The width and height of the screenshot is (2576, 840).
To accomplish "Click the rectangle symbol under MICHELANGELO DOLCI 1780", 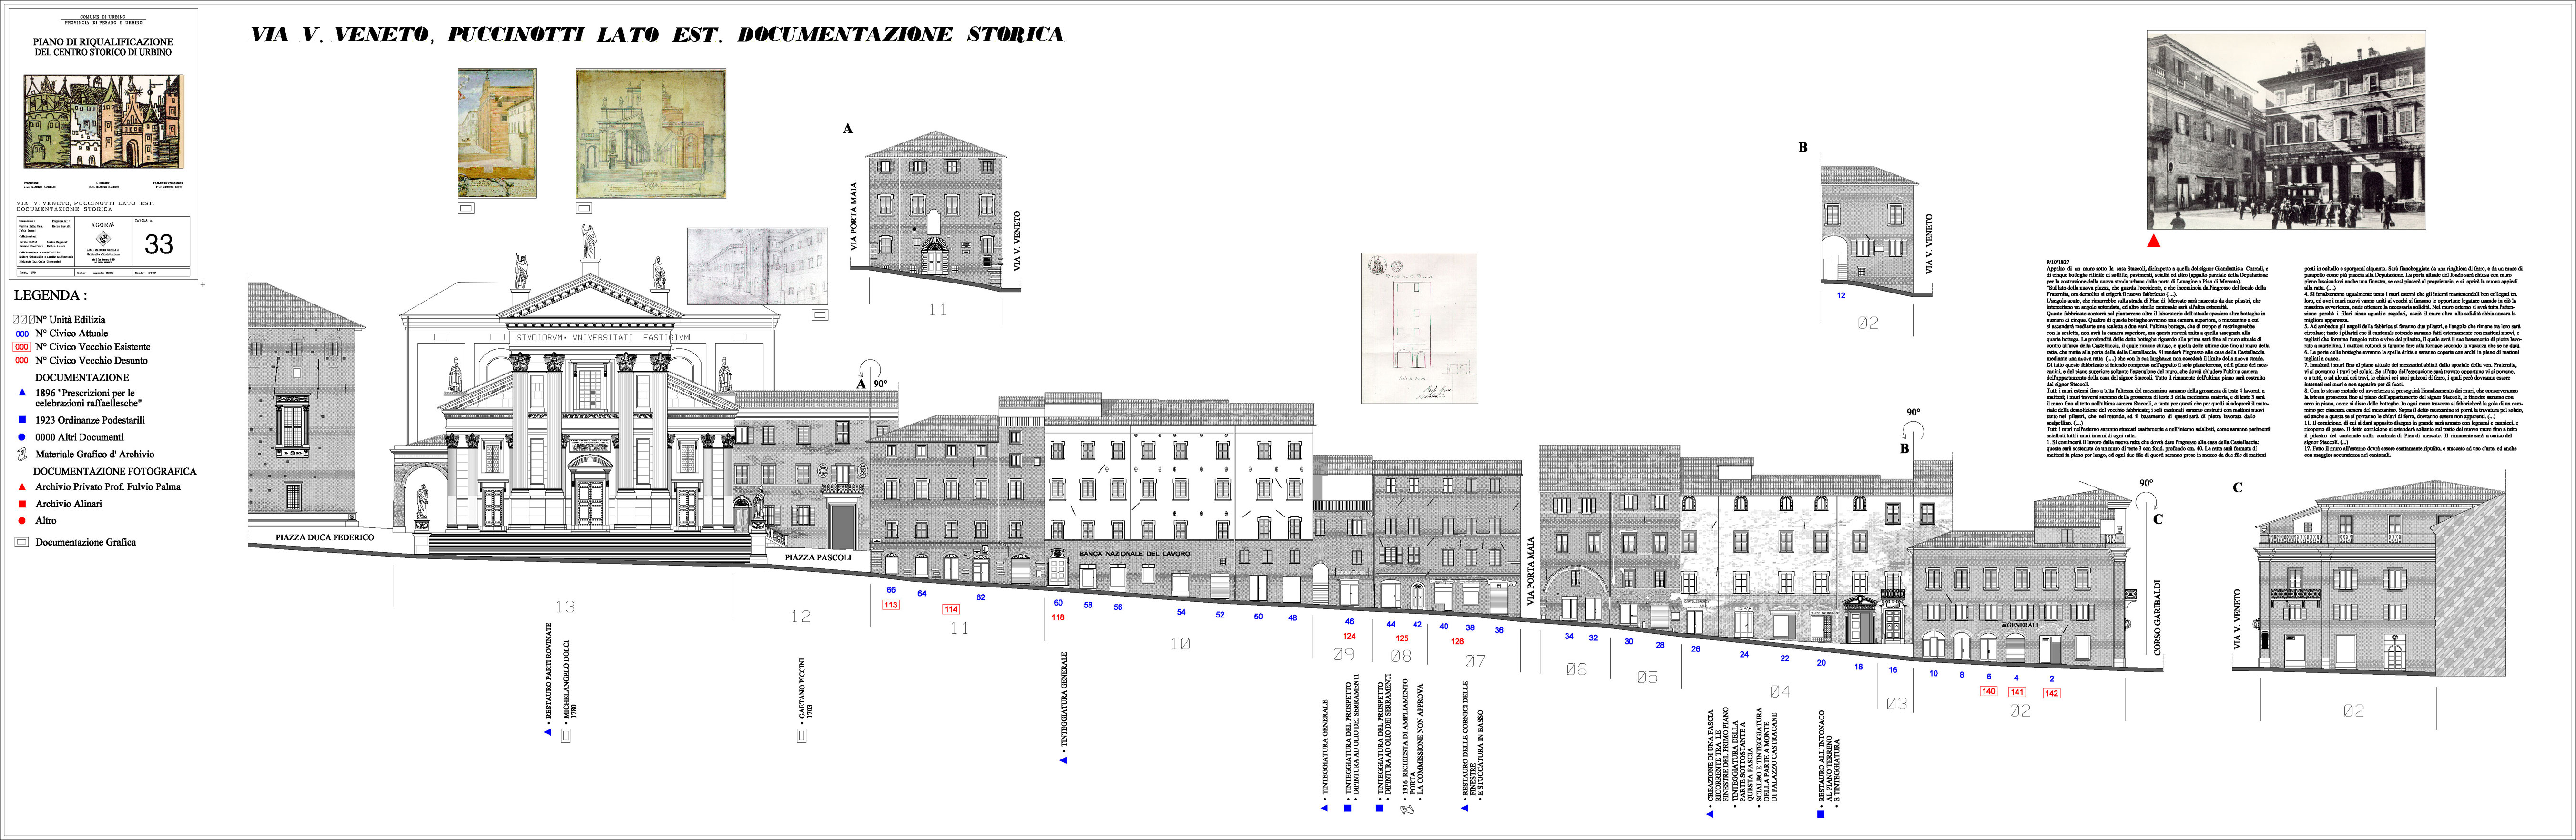I will [x=566, y=735].
